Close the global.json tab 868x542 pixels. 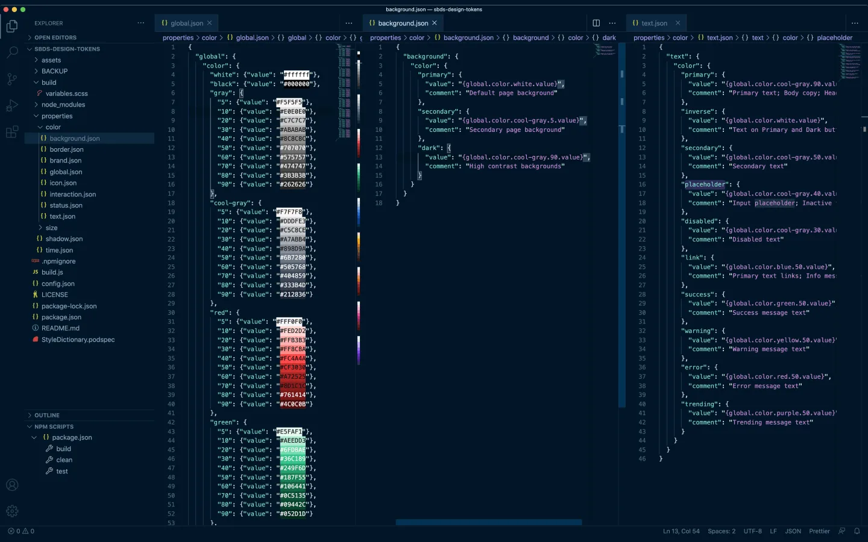(210, 23)
